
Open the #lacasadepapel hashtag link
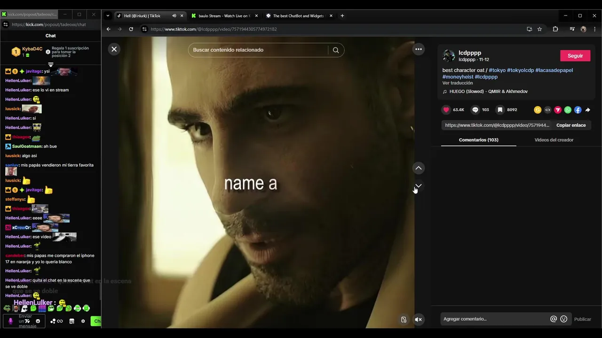554,70
